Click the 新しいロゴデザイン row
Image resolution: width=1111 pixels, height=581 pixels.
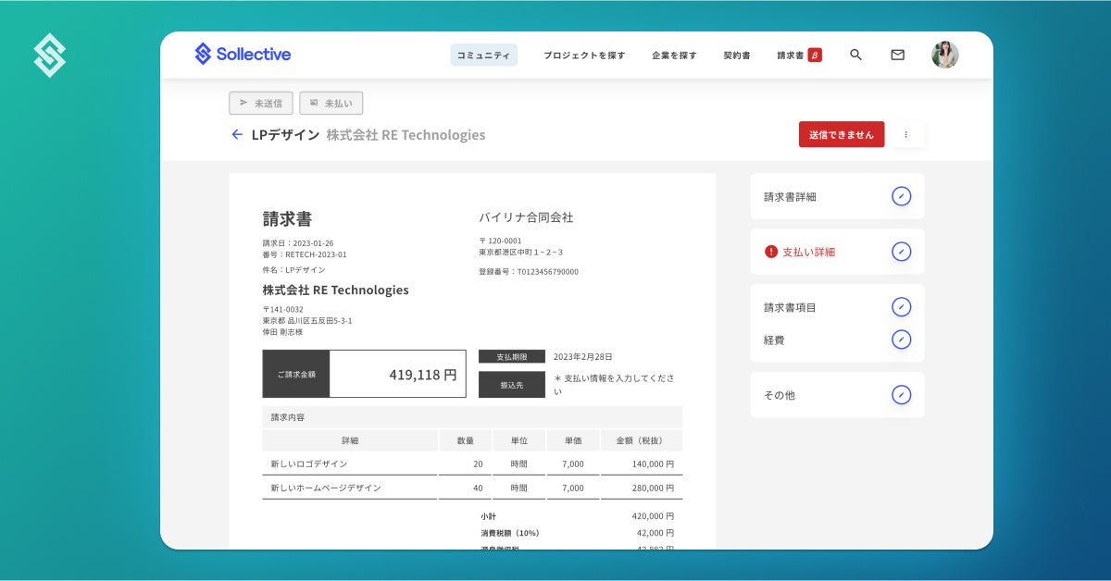click(x=472, y=464)
